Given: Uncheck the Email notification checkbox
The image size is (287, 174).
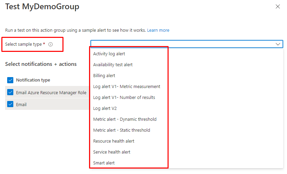Looking at the screenshot, I should pyautogui.click(x=10, y=104).
